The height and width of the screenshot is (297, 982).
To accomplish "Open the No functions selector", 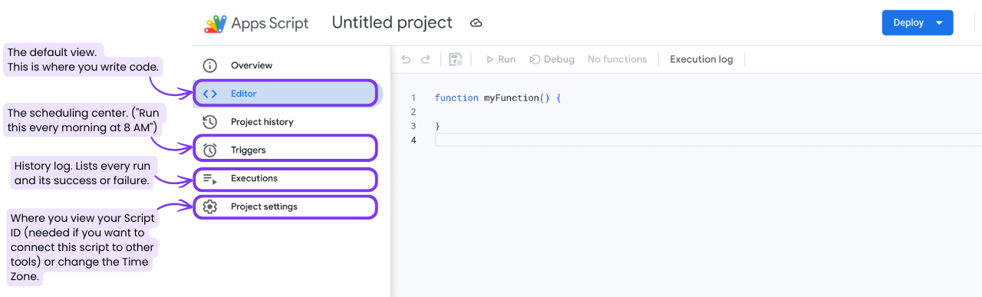I will coord(617,59).
